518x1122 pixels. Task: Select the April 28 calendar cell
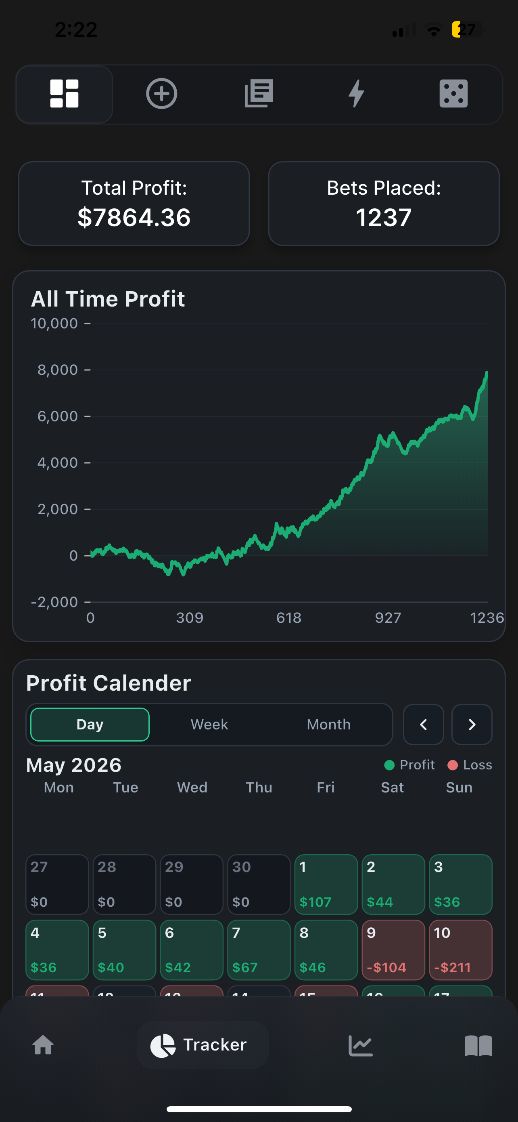[124, 884]
